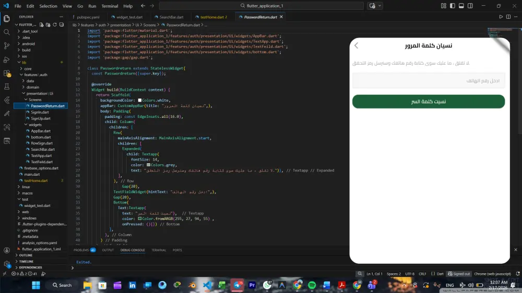Open the TERMINAL panel tab
The width and height of the screenshot is (522, 293).
159,250
